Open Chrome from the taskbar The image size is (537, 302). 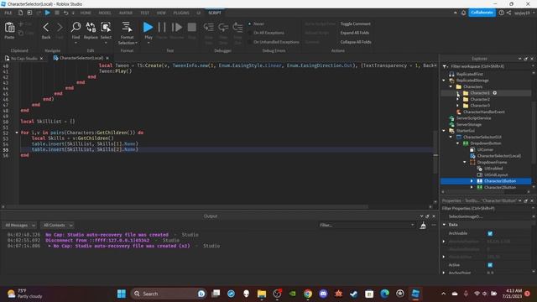(308, 294)
